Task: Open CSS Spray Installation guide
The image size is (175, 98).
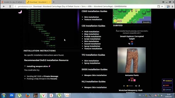Action: pos(92,46)
